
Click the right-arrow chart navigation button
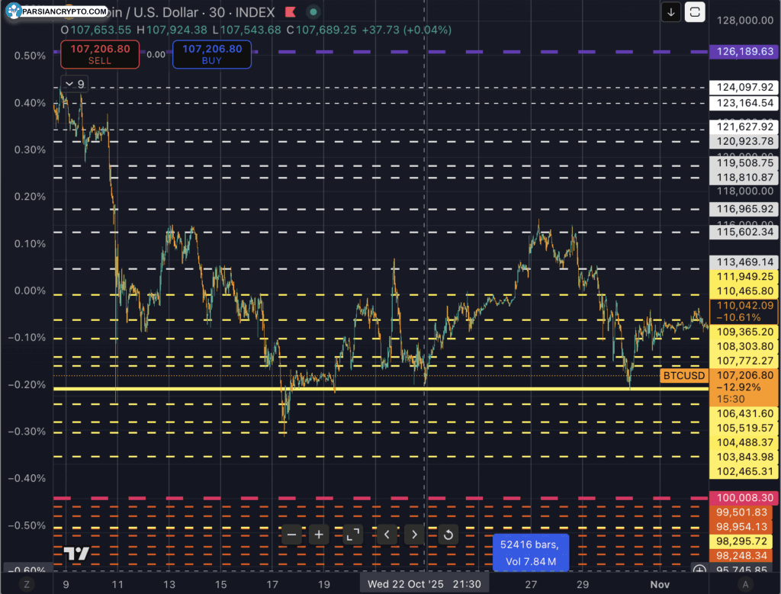[414, 535]
